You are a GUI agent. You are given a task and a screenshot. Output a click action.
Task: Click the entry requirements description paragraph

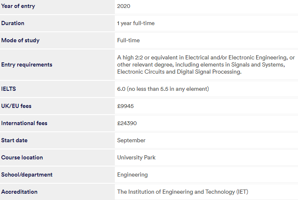click(x=206, y=64)
